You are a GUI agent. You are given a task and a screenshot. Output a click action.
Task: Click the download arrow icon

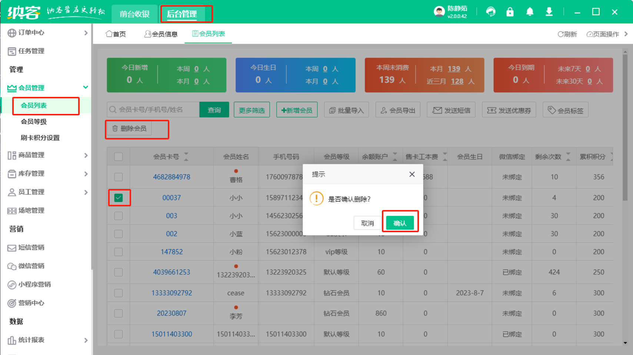coord(549,12)
